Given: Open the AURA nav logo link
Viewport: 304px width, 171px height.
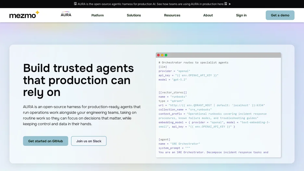Looking at the screenshot, I should click(x=66, y=14).
